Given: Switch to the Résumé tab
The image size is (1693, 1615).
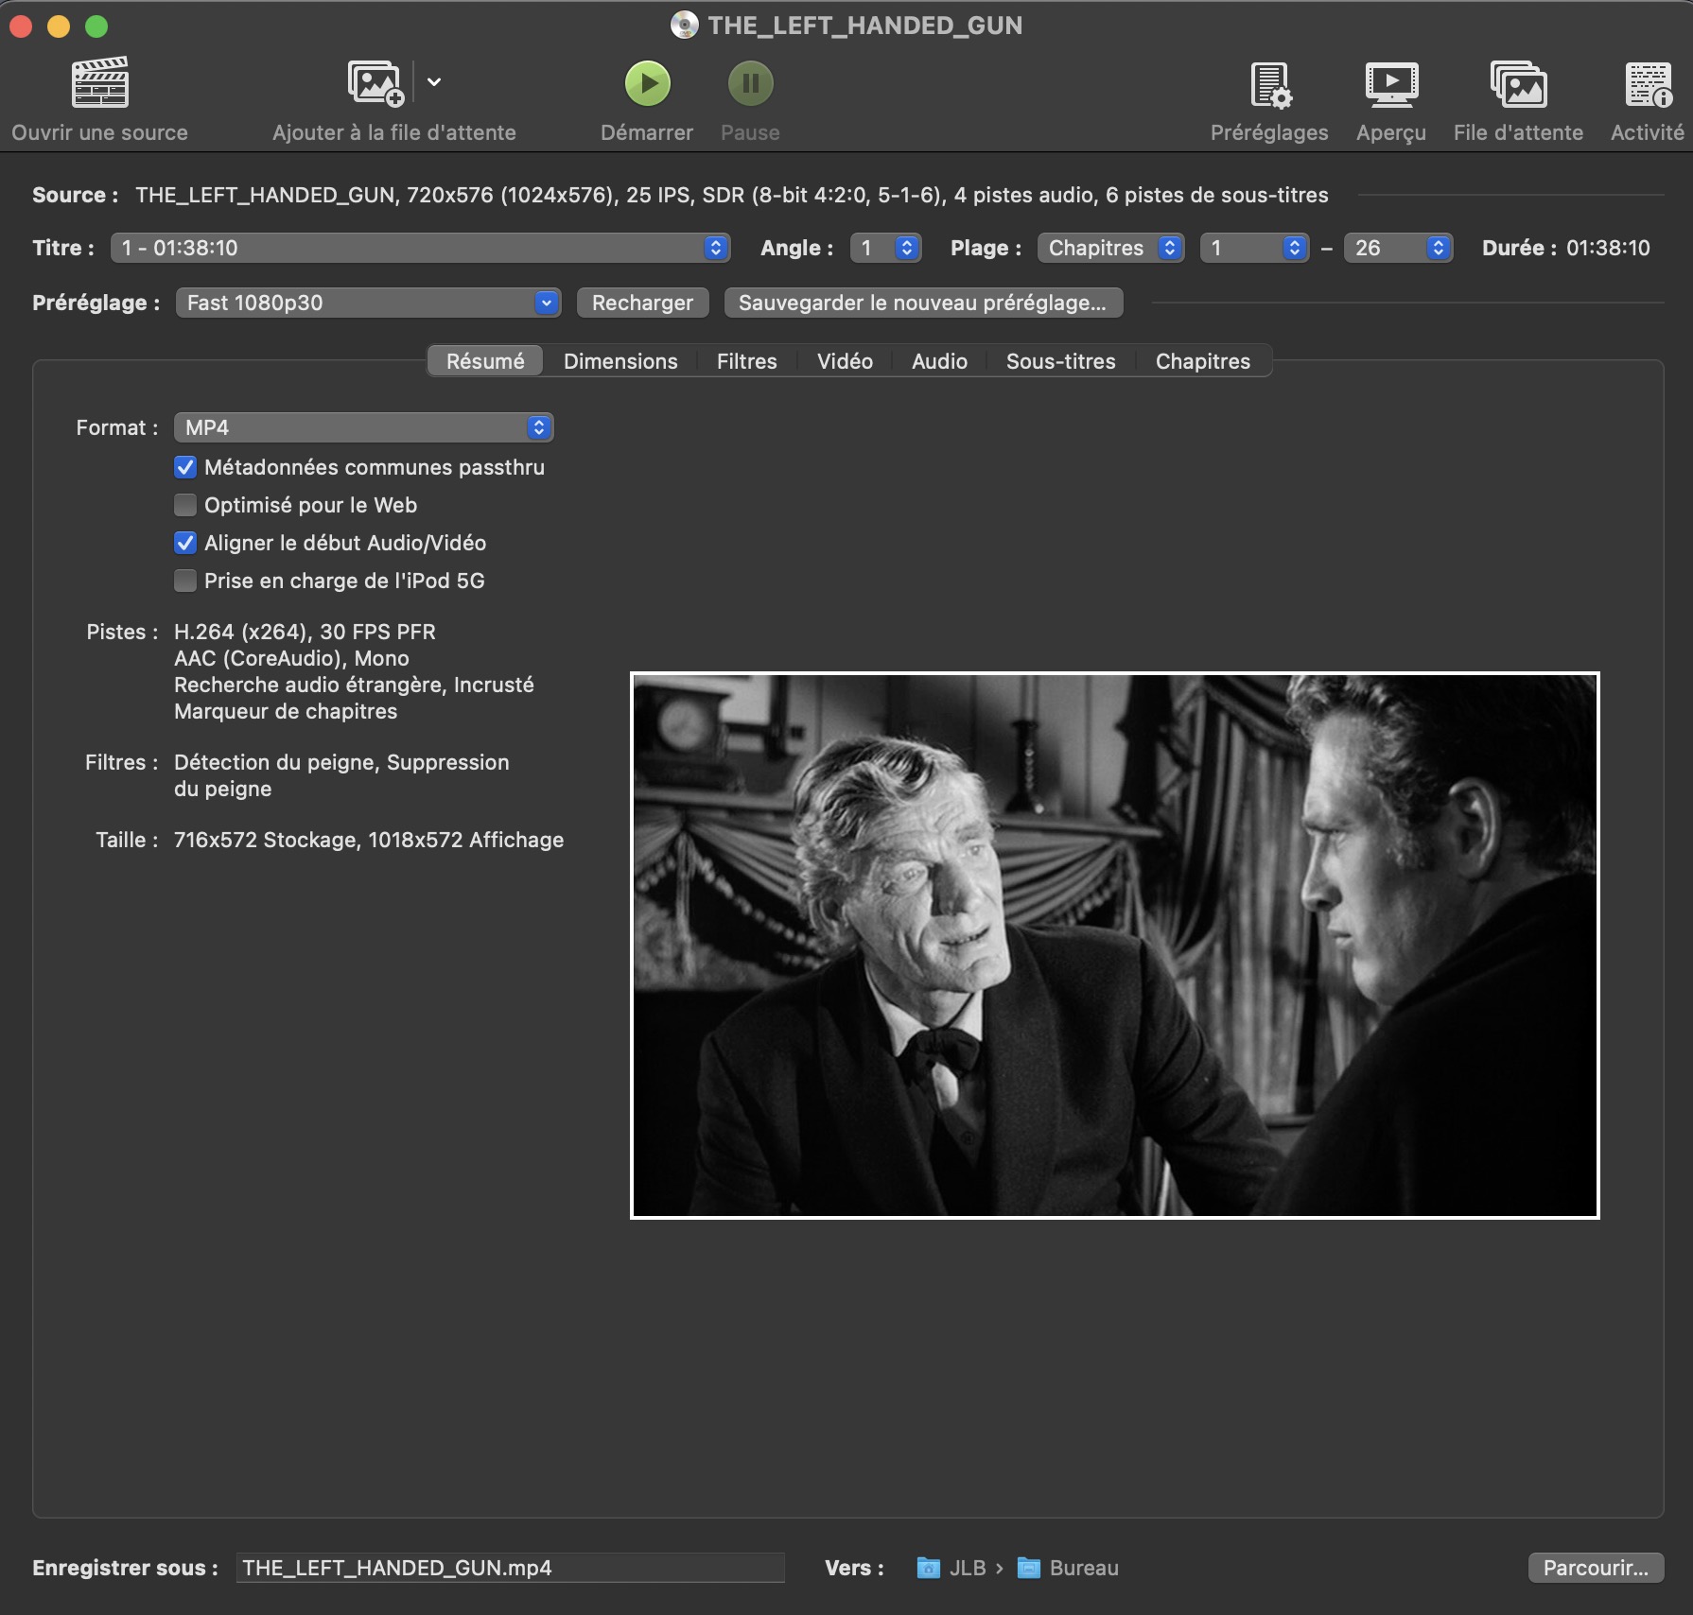Looking at the screenshot, I should pos(485,361).
